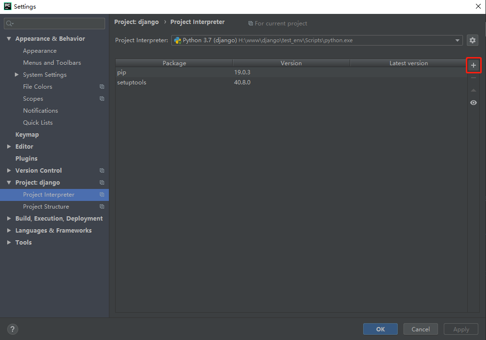The image size is (486, 340).
Task: Open the Project Interpreter dropdown list
Action: 457,40
